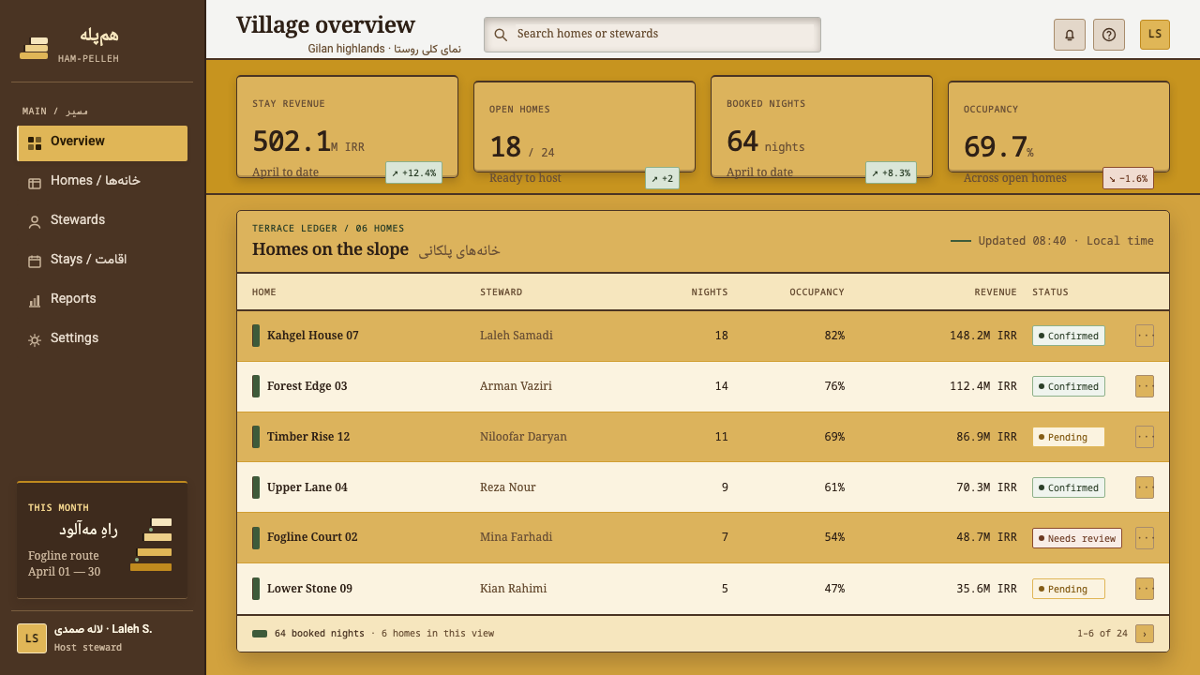The width and height of the screenshot is (1200, 675).
Task: Open row menu for Lower Stone 09
Action: click(x=1145, y=589)
